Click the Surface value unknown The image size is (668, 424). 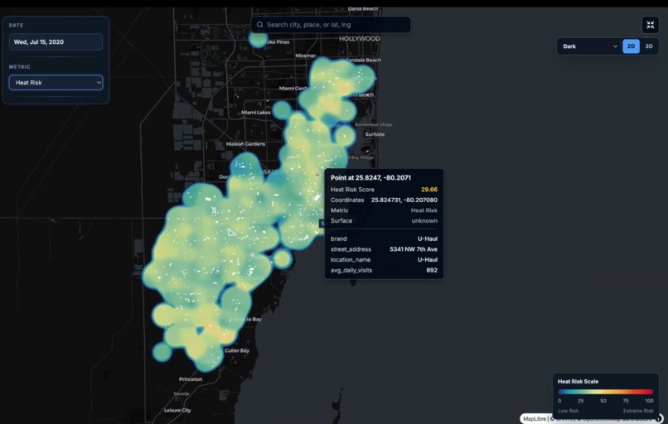(424, 220)
